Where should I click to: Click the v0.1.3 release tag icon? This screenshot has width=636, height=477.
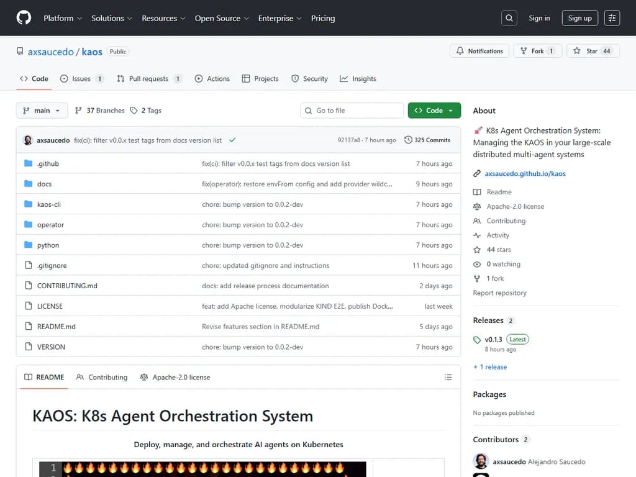pyautogui.click(x=476, y=339)
